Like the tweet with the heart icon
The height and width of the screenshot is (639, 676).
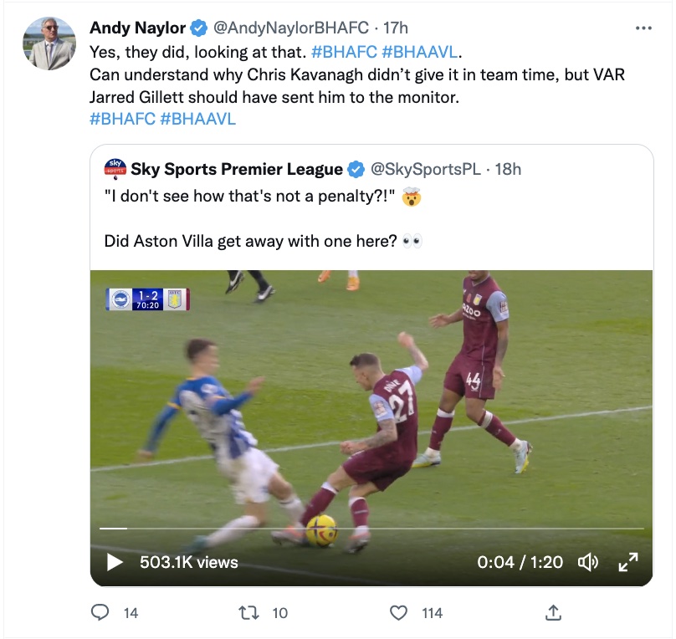point(398,613)
